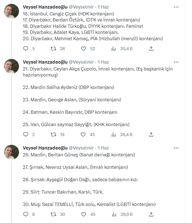The width and height of the screenshot is (192, 223).
Task: View the 26,4 B impressions analytics
Action: pyautogui.click(x=113, y=135)
